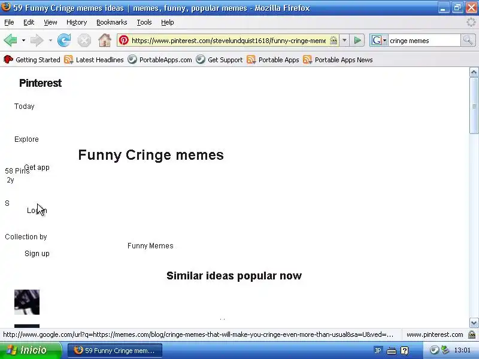Open the Tools menu
Screen dimensions: 479x359
(x=144, y=22)
